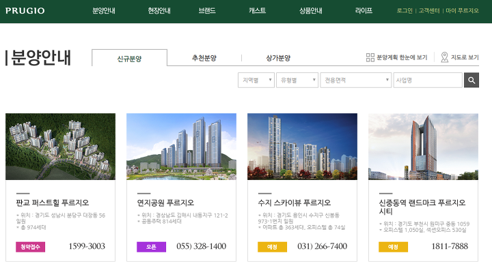The height and width of the screenshot is (268, 492).
Task: Click 예정 badge on 수지 스카이뷰 card
Action: [272, 247]
